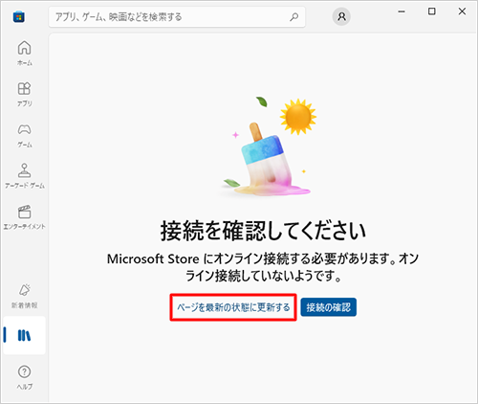Maximize the Microsoft Store window
478x404 pixels.
[x=432, y=11]
